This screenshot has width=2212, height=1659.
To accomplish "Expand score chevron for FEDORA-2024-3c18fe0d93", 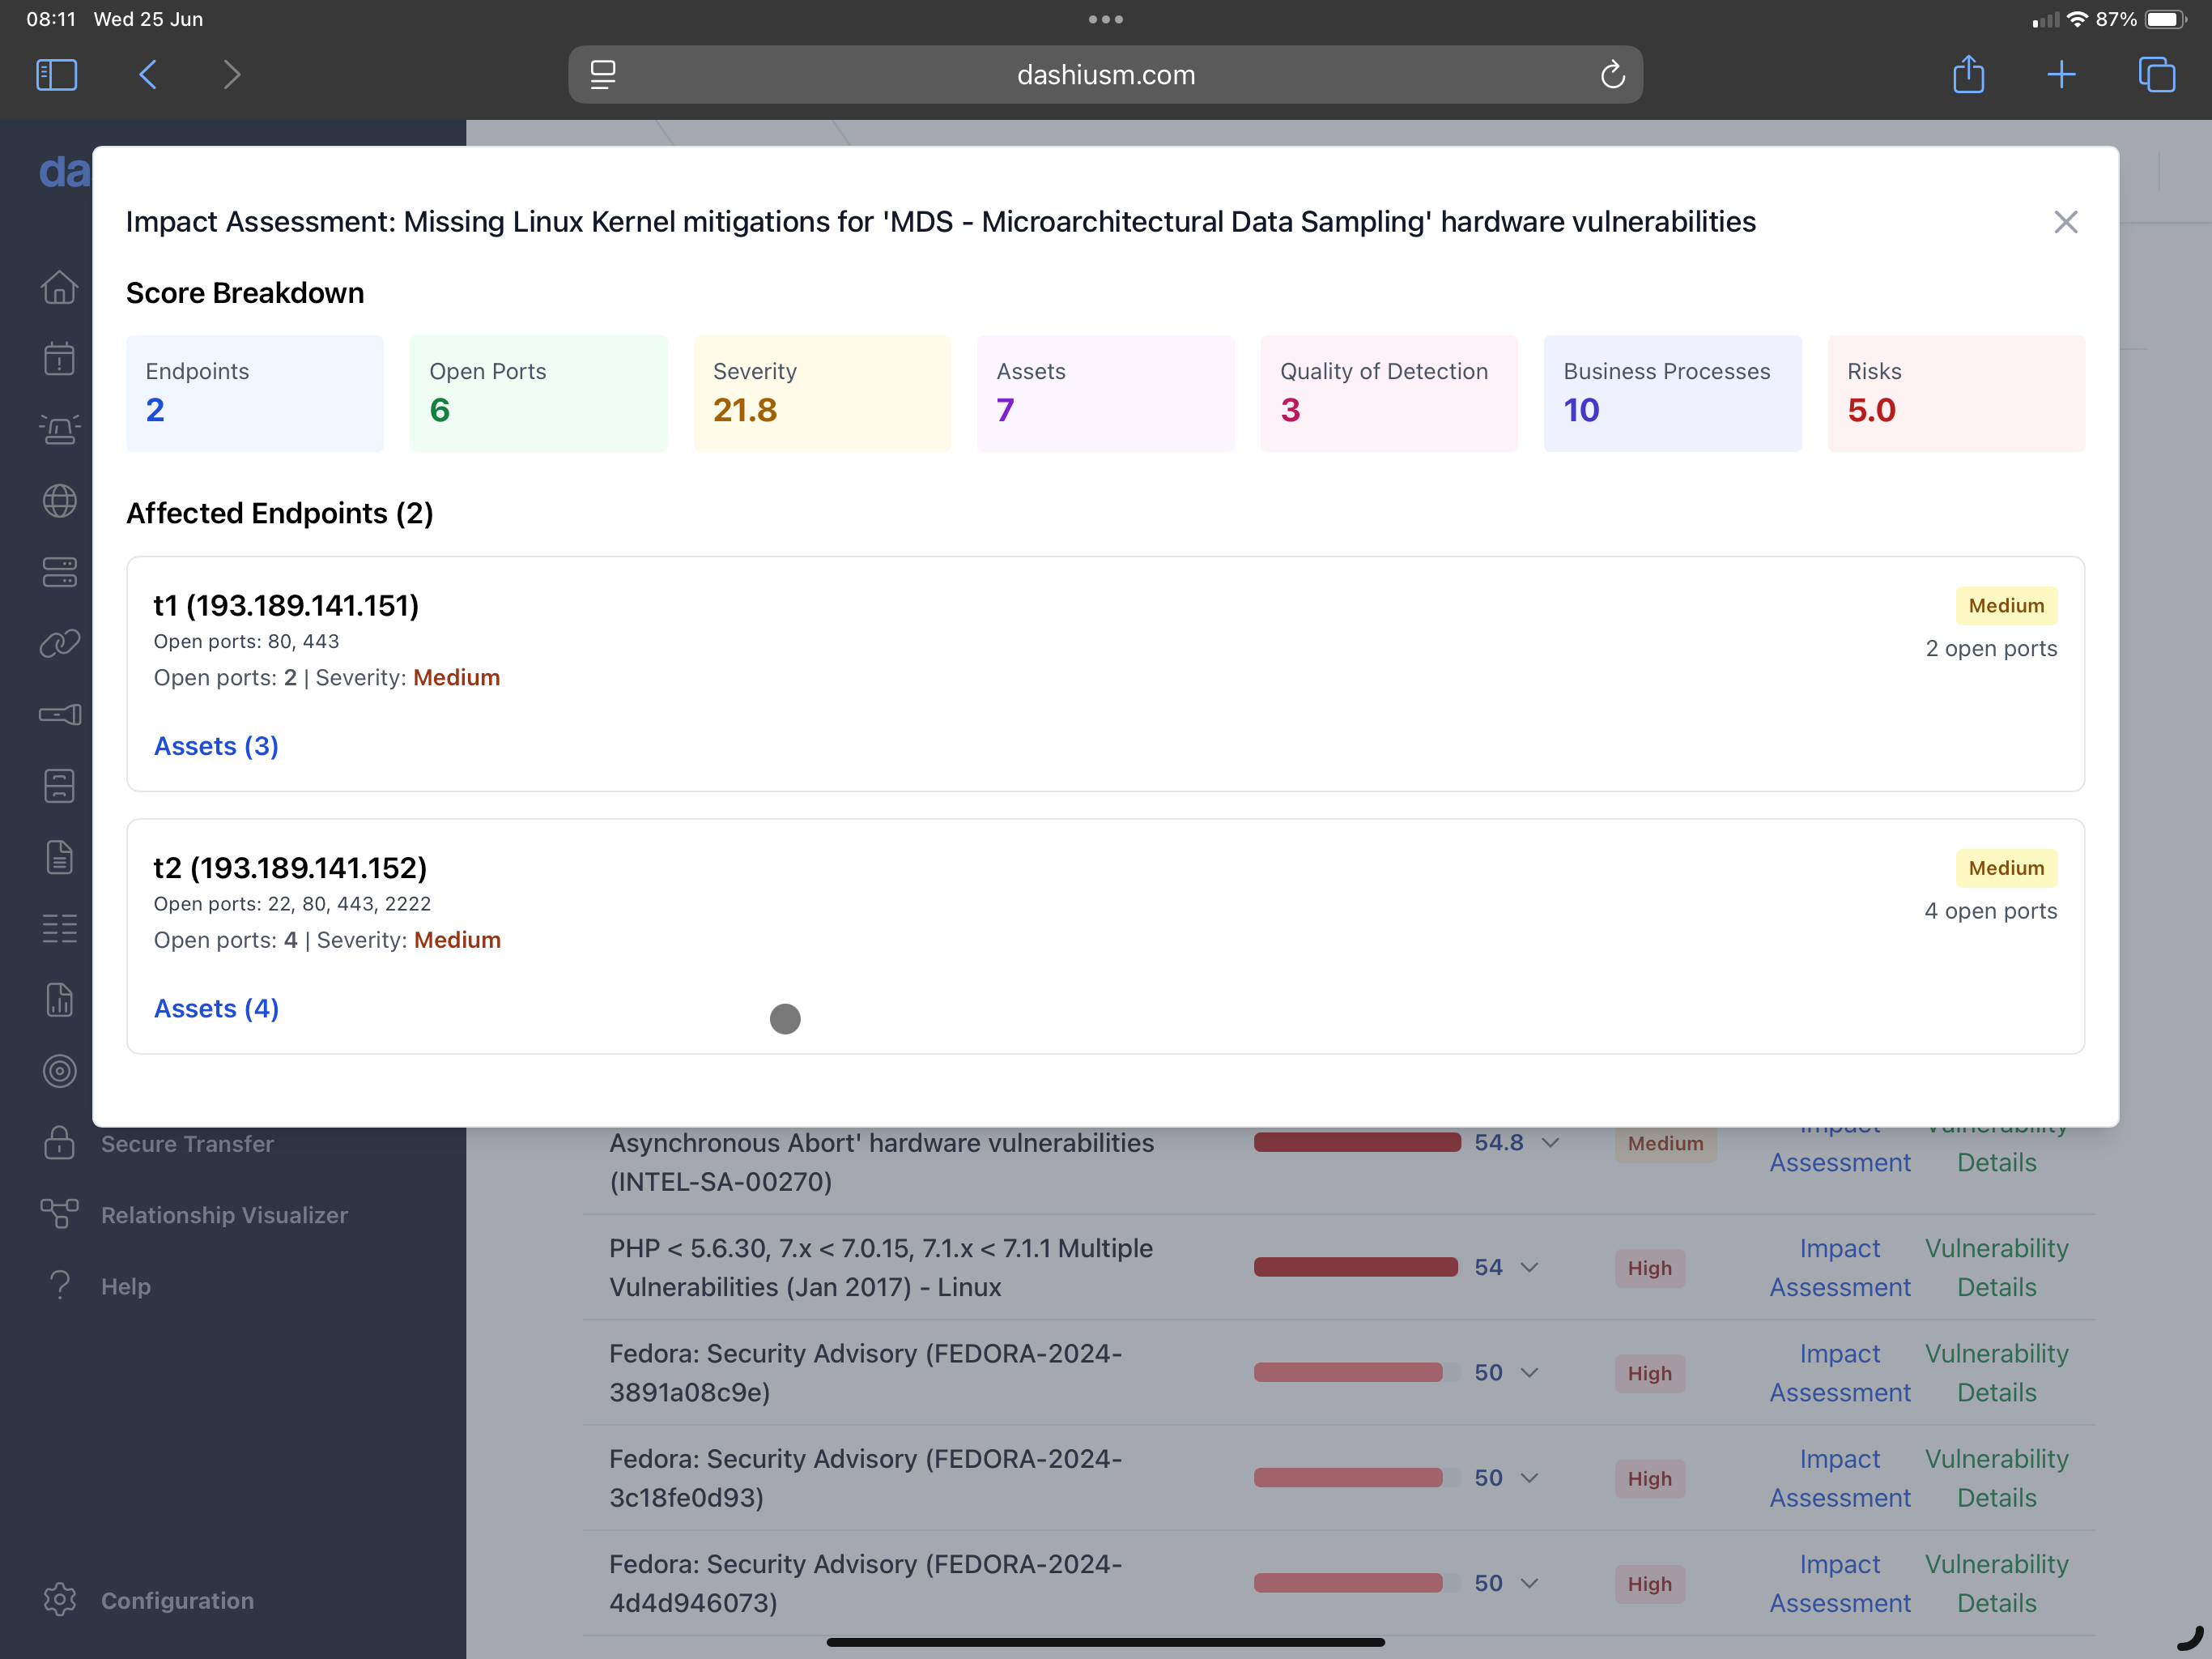I will (x=1529, y=1477).
